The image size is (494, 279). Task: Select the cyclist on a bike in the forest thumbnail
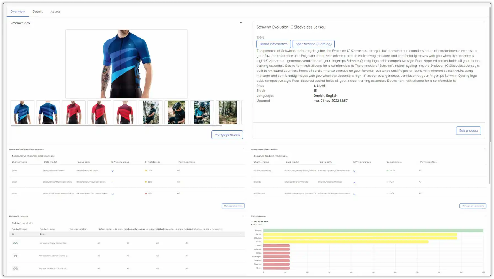coord(151,112)
